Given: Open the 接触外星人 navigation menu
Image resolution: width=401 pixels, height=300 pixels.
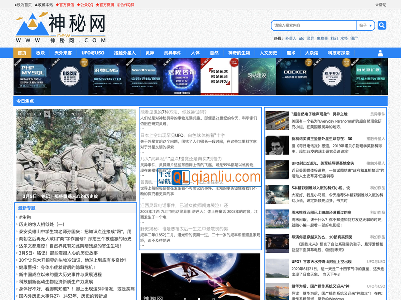Looking at the screenshot, I should 125,53.
